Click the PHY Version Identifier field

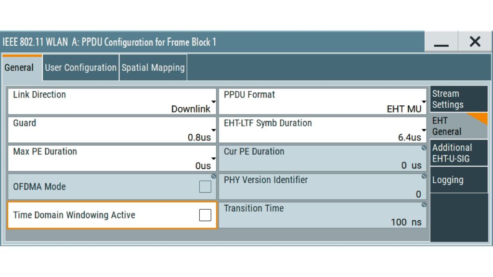[323, 187]
